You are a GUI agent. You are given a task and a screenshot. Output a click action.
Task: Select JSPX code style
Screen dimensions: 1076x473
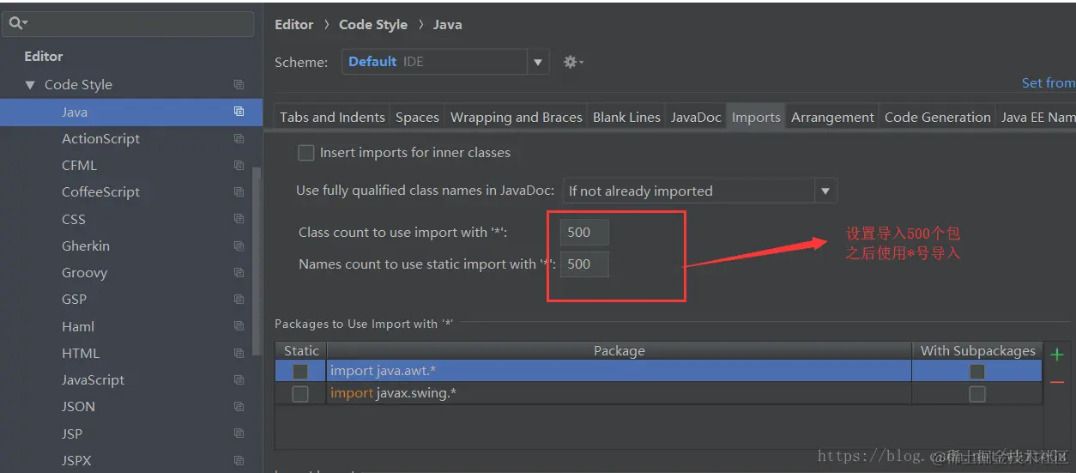point(76,460)
